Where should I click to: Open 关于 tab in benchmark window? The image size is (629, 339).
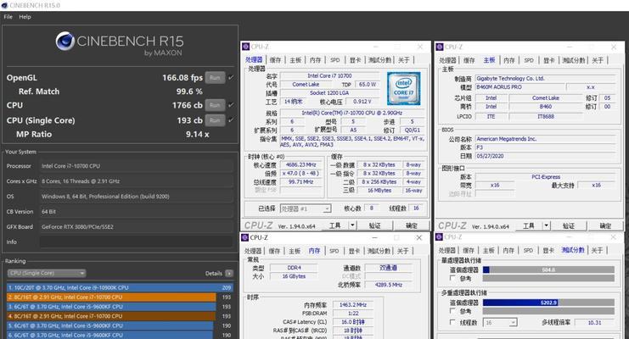tap(597, 251)
